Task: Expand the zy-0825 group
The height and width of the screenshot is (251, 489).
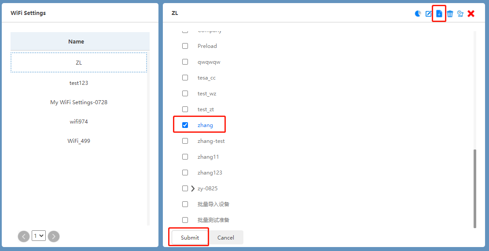Action: coord(193,189)
